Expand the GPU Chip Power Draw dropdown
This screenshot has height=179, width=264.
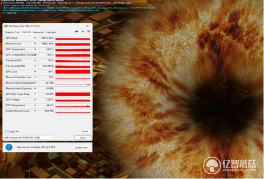pyautogui.click(x=35, y=94)
